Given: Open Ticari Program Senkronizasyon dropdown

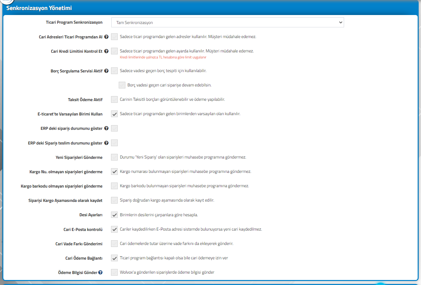Looking at the screenshot, I should [227, 22].
